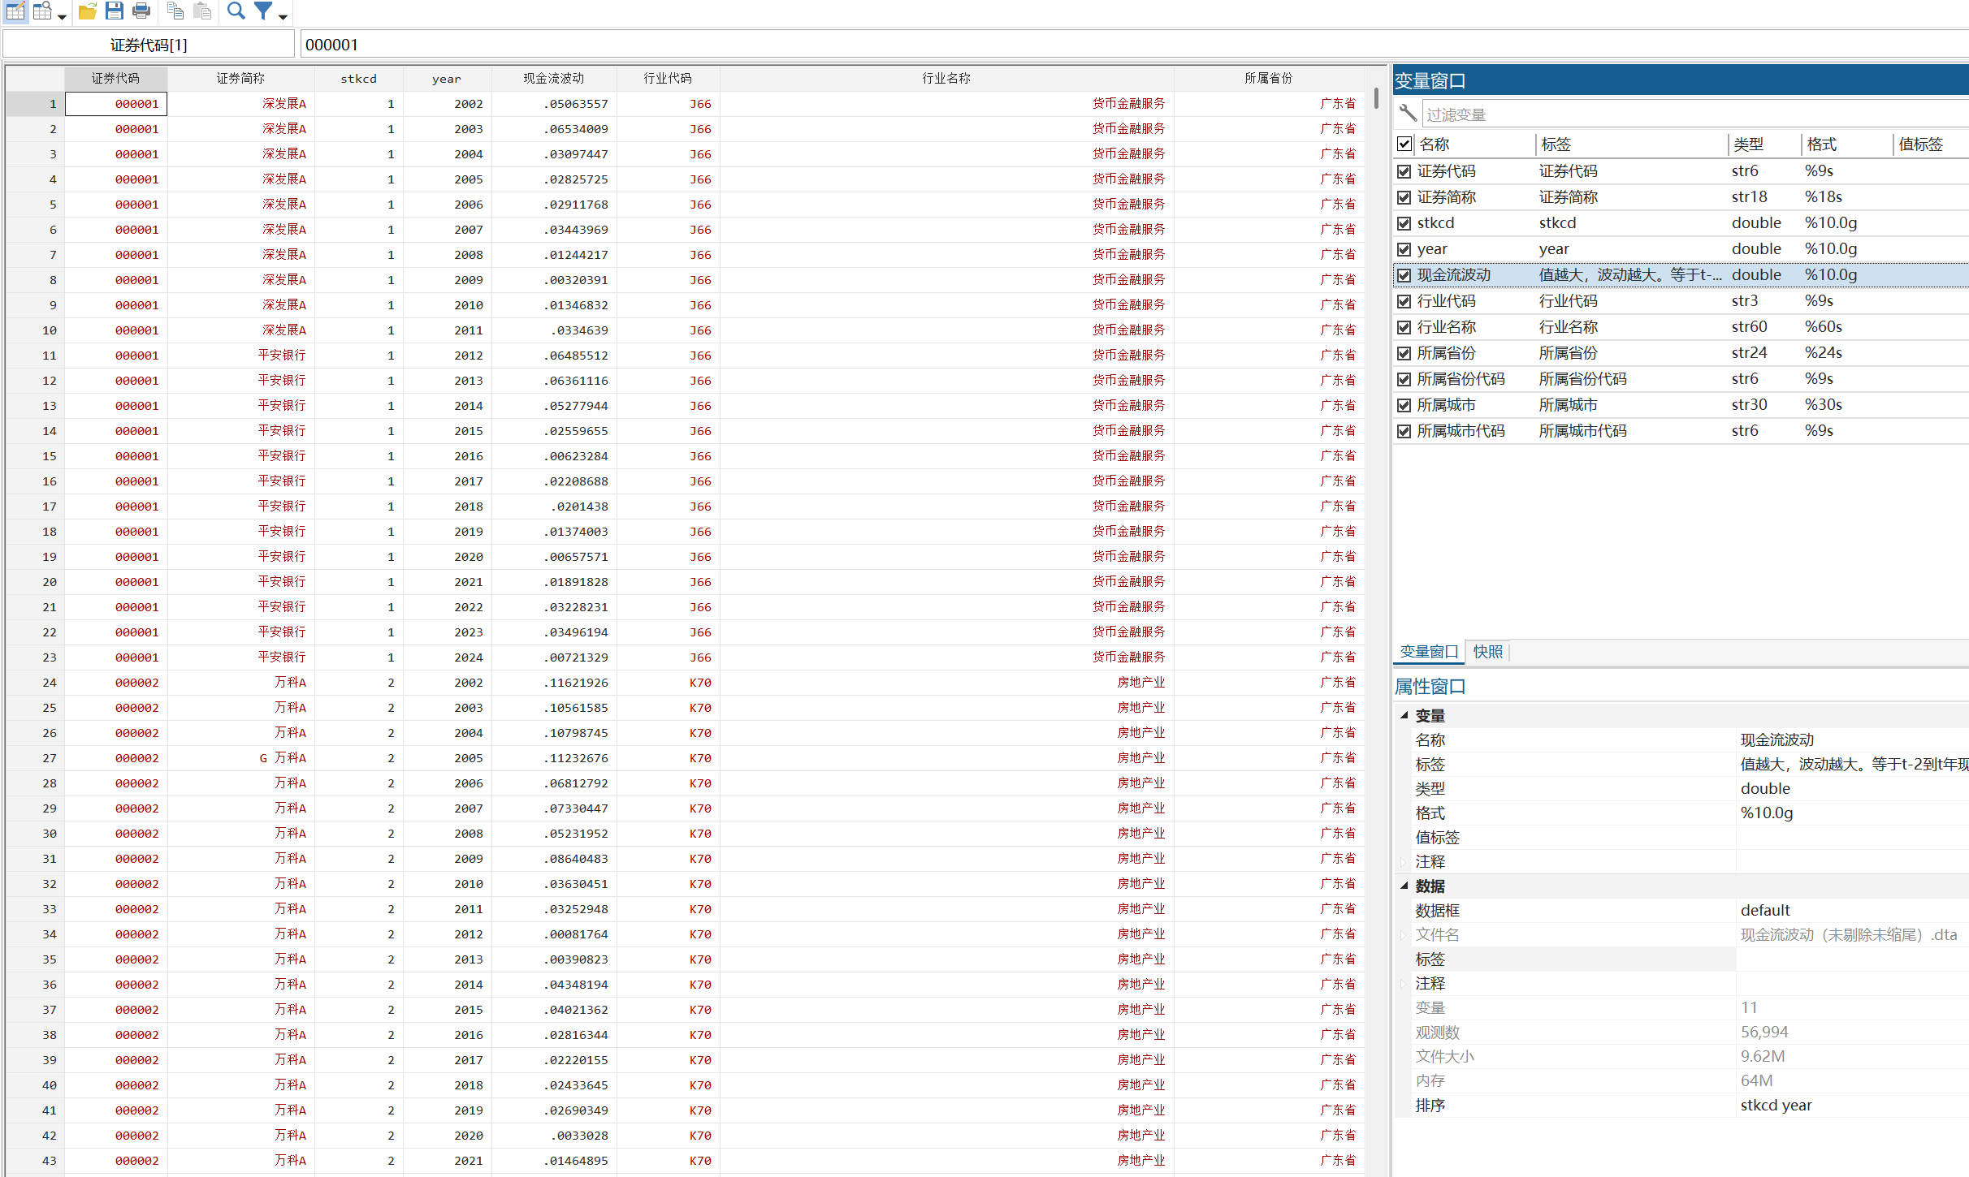The image size is (1969, 1177).
Task: Click the open file folder icon
Action: tap(87, 11)
